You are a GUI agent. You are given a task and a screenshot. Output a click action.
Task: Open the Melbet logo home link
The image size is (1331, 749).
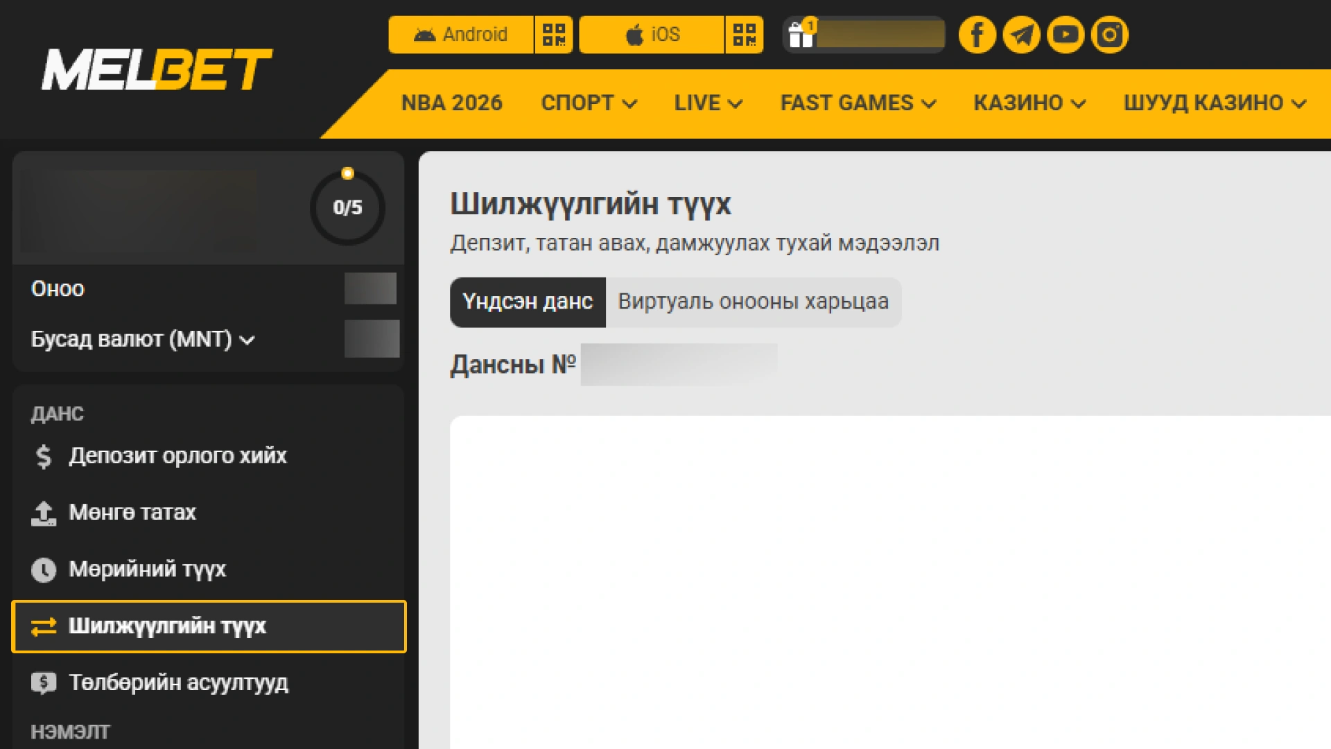[x=157, y=69]
